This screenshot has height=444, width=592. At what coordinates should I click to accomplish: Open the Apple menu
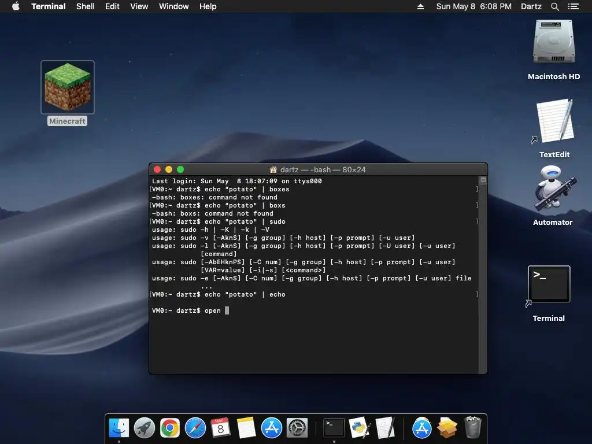16,6
